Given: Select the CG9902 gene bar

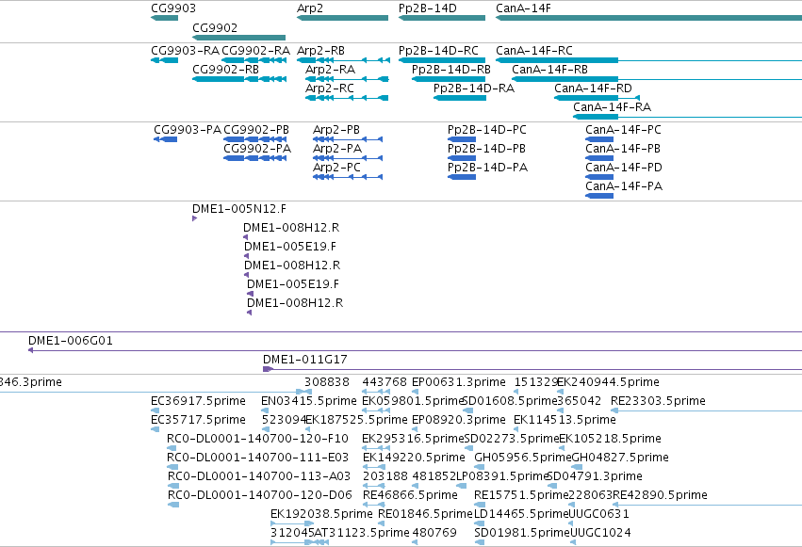Looking at the screenshot, I should coord(238,38).
